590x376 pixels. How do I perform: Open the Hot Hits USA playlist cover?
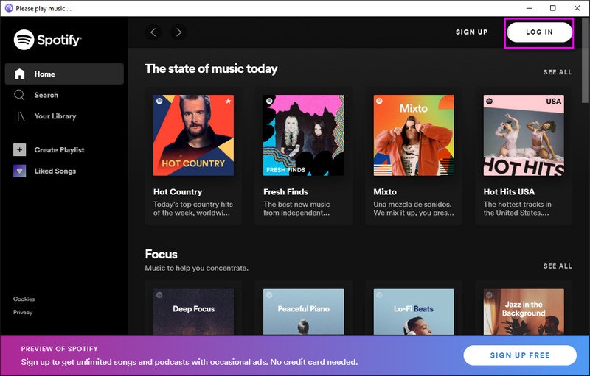point(524,135)
